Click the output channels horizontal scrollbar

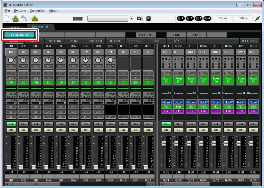tap(189, 184)
